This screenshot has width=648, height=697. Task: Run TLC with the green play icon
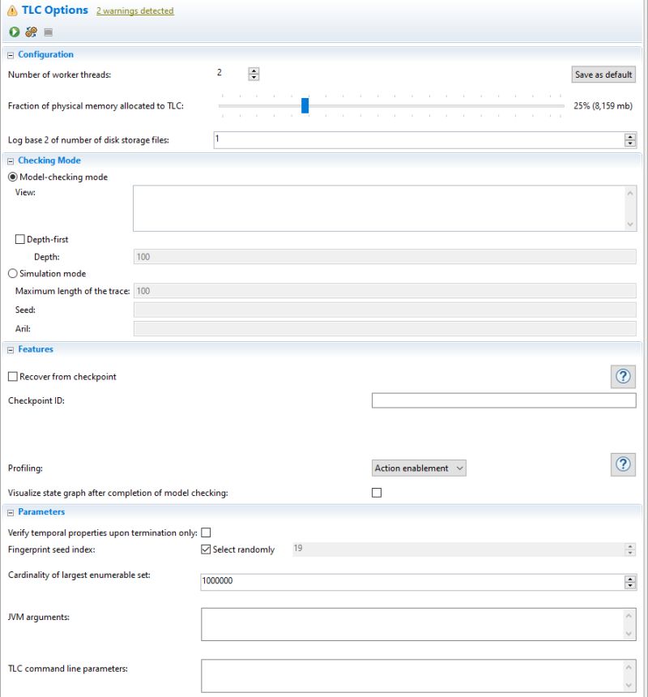tap(13, 32)
